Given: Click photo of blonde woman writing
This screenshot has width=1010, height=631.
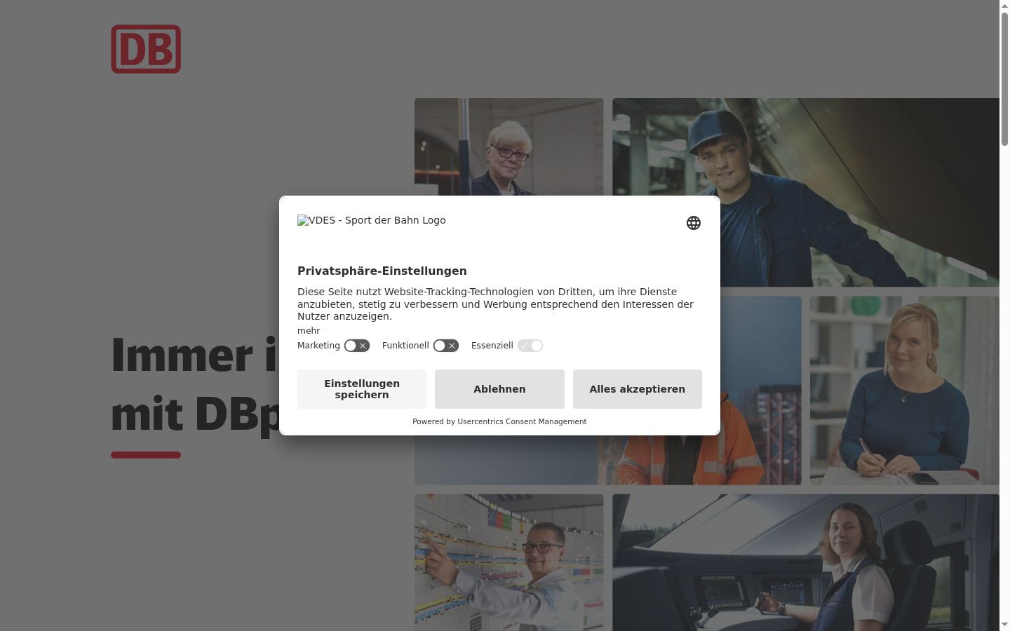Looking at the screenshot, I should click(905, 391).
